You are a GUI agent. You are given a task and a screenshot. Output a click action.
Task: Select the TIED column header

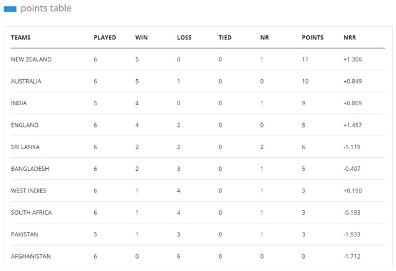click(x=225, y=38)
